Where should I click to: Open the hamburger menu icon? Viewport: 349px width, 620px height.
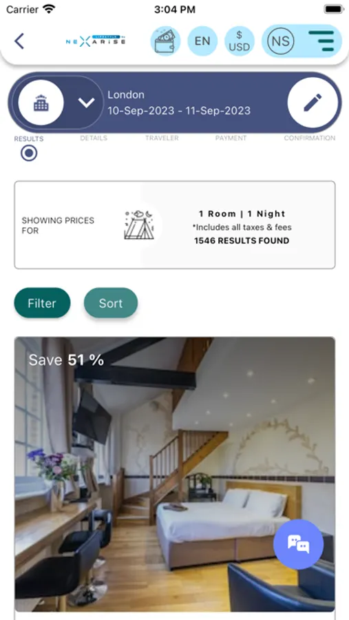click(x=321, y=41)
